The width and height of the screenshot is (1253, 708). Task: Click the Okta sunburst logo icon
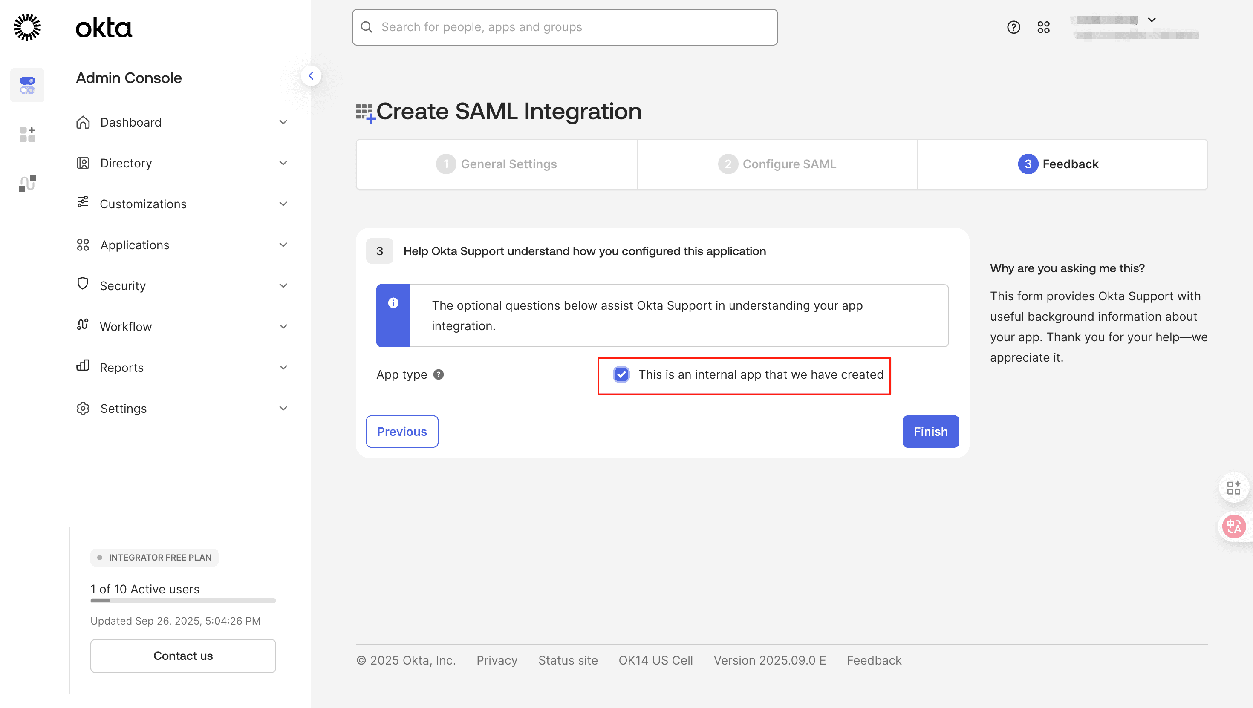pyautogui.click(x=27, y=27)
